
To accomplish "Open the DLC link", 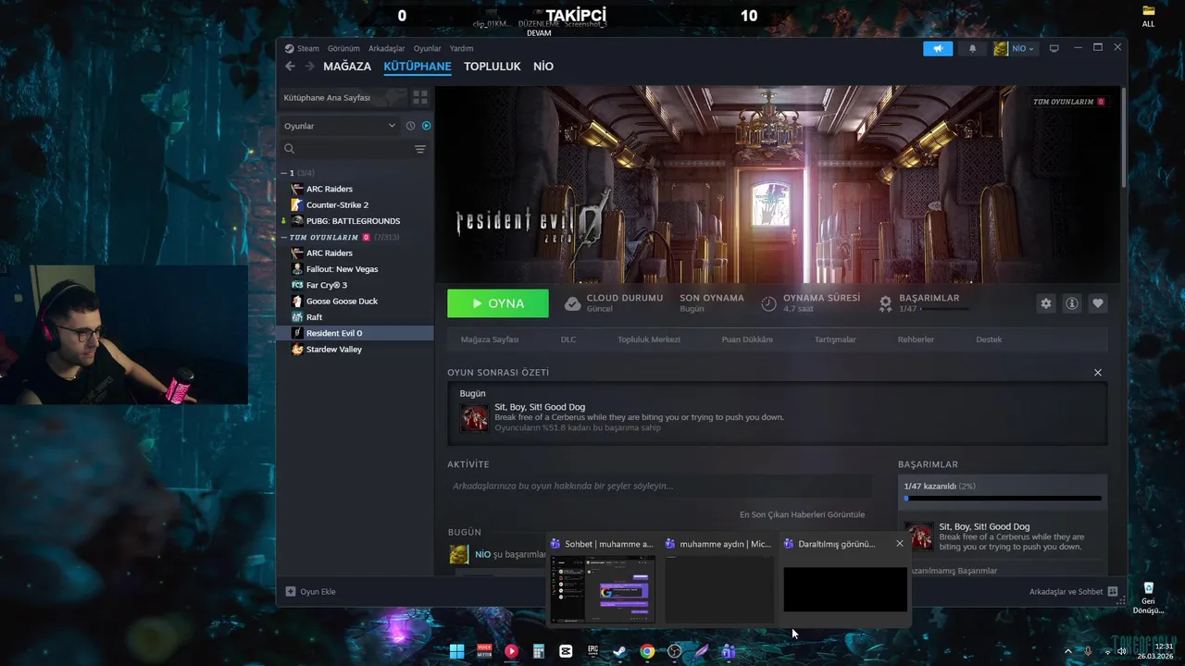I will (568, 339).
